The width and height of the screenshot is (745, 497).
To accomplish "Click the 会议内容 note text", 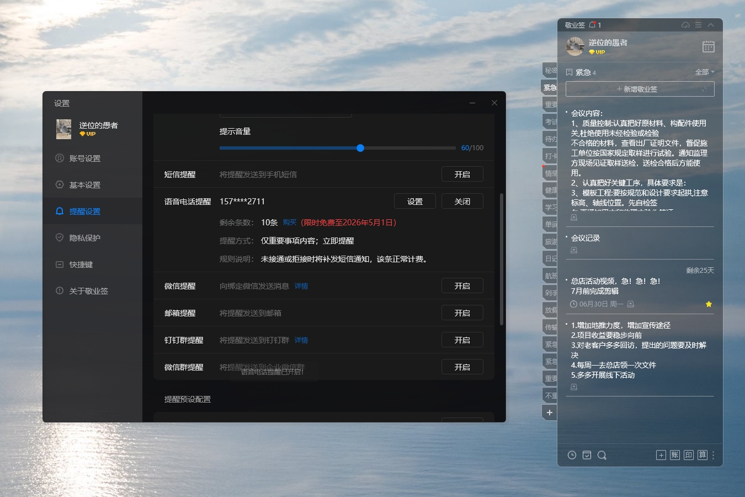I will click(x=639, y=161).
